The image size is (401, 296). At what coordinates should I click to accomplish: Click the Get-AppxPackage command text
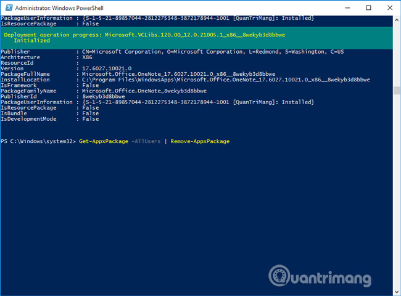tap(104, 141)
